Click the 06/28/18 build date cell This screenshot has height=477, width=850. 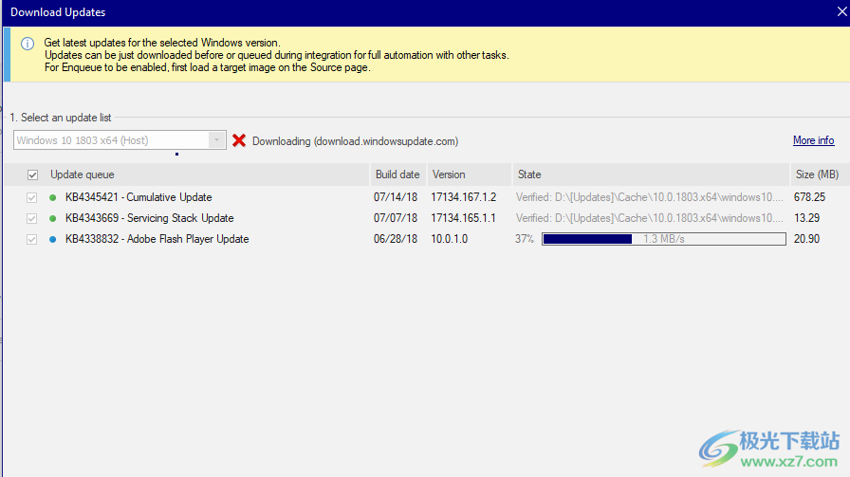pos(396,239)
